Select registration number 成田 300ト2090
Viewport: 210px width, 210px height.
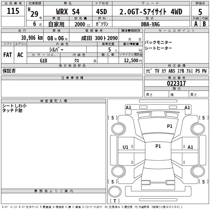point(99,38)
